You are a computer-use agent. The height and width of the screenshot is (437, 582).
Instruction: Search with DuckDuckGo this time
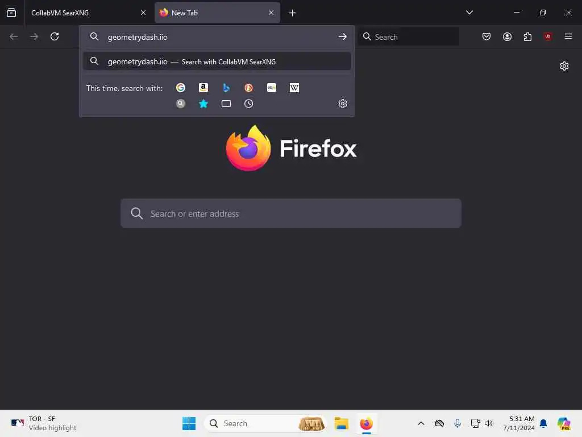point(249,88)
